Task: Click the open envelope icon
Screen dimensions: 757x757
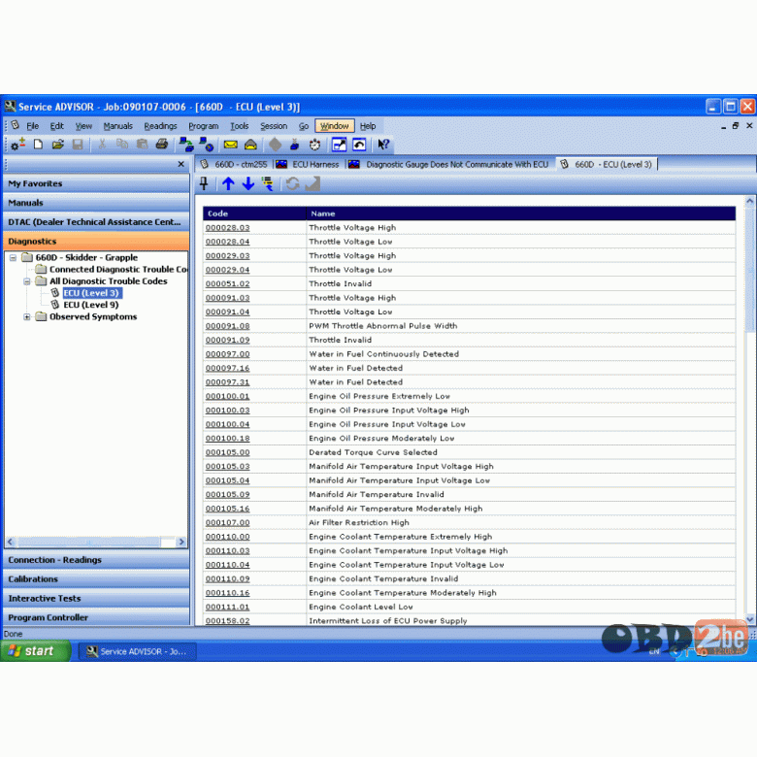Action: point(250,145)
